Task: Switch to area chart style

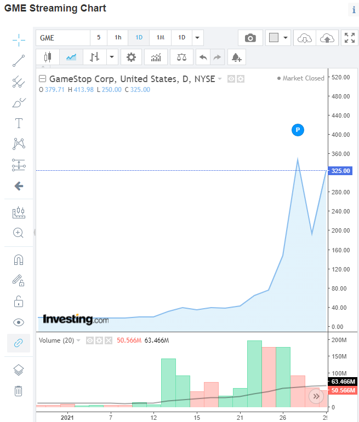Action: (71, 57)
